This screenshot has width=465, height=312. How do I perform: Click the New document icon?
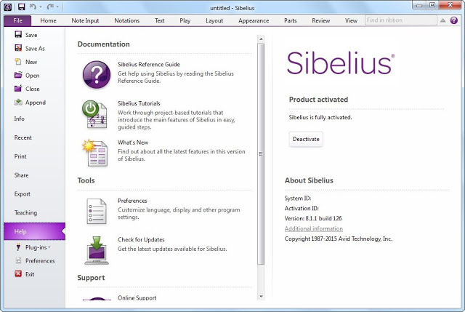18,61
